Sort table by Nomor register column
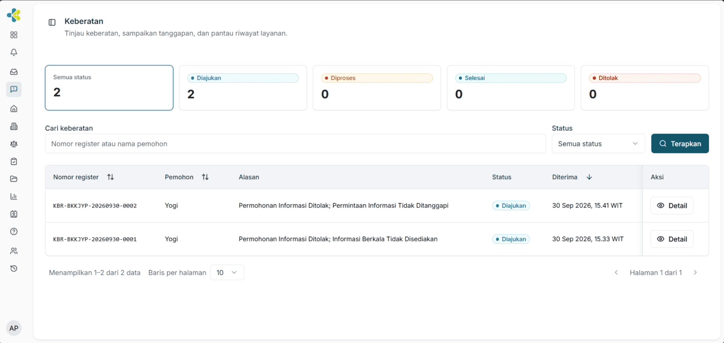The height and width of the screenshot is (343, 724). pyautogui.click(x=110, y=177)
